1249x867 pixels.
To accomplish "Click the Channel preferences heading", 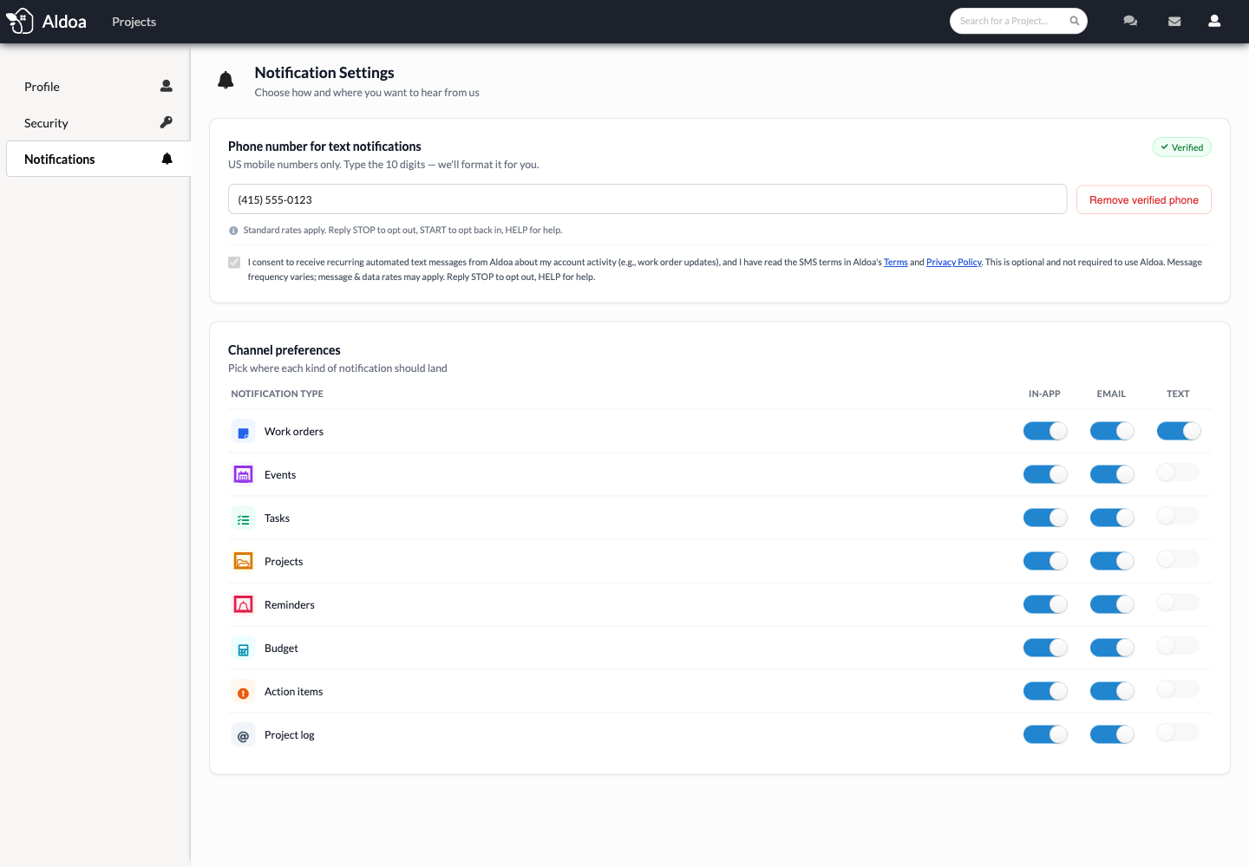I will click(x=284, y=350).
